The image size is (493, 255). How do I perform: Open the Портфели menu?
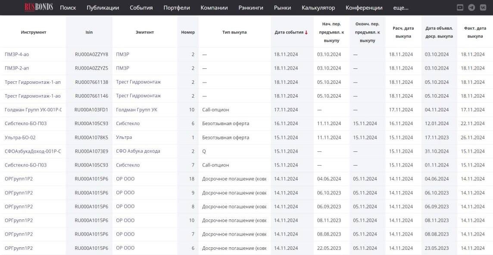click(176, 7)
